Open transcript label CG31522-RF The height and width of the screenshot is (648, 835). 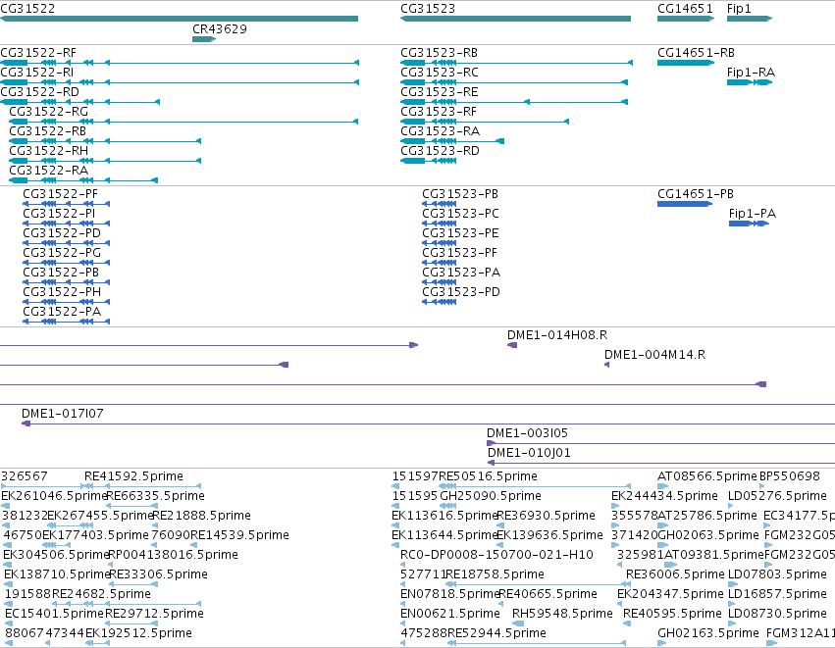(38, 53)
